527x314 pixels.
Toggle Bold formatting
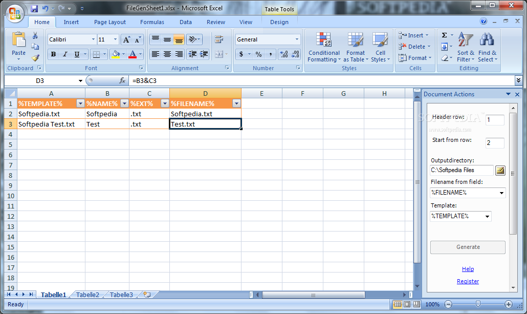point(53,54)
